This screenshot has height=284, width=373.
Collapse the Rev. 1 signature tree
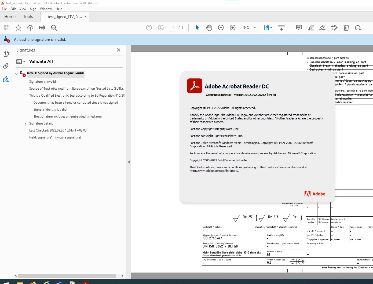(17, 73)
